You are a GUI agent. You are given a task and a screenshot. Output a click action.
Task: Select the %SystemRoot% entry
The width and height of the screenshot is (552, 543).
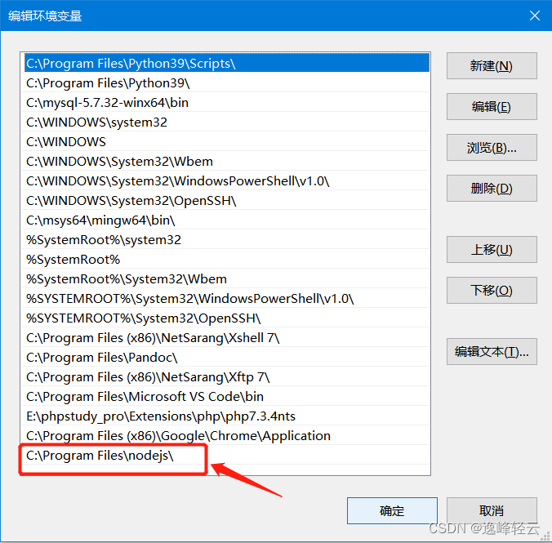click(x=227, y=259)
